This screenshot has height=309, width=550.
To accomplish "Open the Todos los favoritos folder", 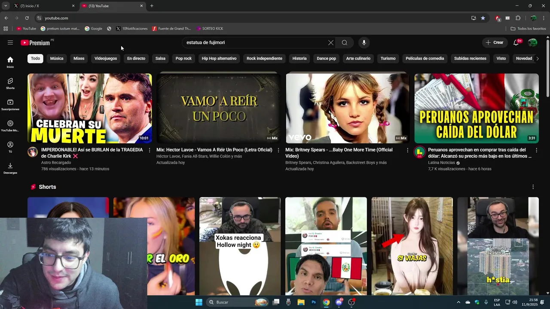I will (528, 29).
